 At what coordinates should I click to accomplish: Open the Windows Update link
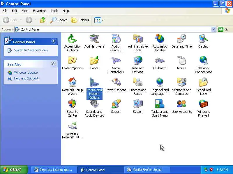tap(26, 72)
